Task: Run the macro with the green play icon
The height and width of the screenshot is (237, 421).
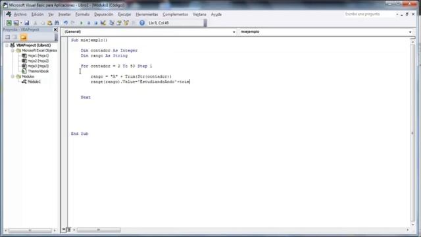Action: 82,23
